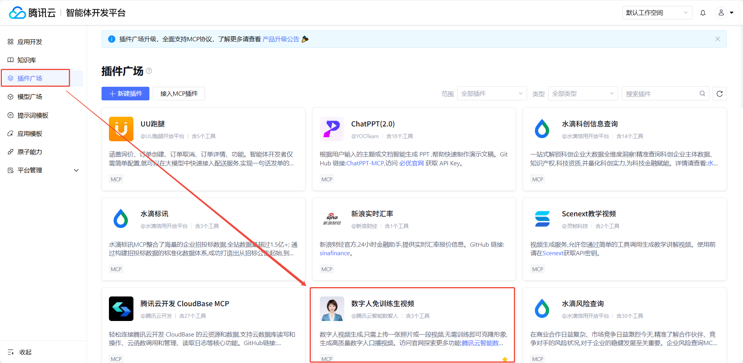Click the Scenext教学视频 card title

pyautogui.click(x=589, y=214)
